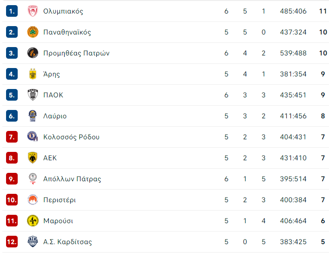Open the Ολυμπιακός team name link
329x253 pixels.
(63, 11)
